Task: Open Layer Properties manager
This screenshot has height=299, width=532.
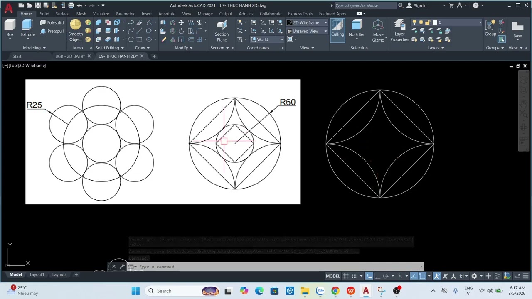Action: click(x=399, y=31)
